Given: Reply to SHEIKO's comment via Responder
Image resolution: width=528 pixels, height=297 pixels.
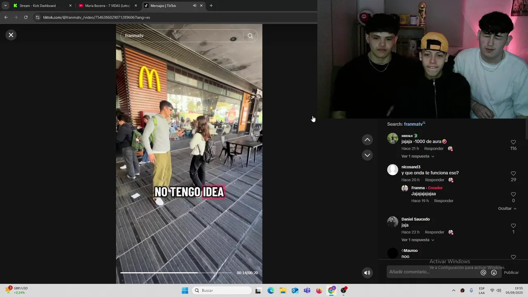Looking at the screenshot, I should (x=434, y=148).
